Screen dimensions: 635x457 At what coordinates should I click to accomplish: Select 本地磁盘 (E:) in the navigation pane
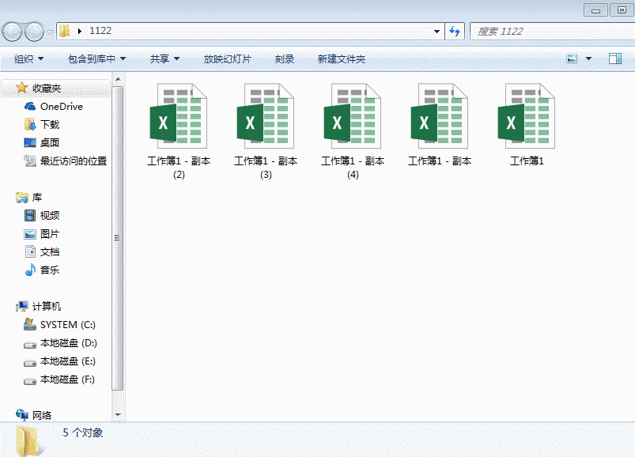tap(59, 361)
